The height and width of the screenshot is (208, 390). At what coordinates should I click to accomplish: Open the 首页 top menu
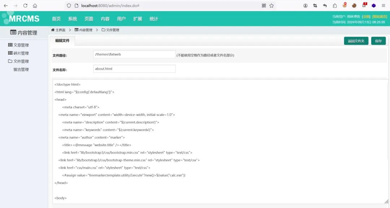56,19
